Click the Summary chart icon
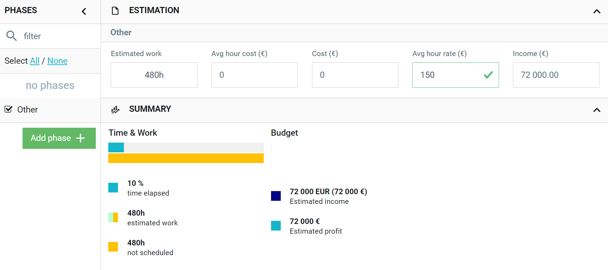This screenshot has height=270, width=608. [x=115, y=109]
